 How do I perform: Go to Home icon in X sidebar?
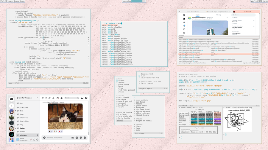[184, 19]
